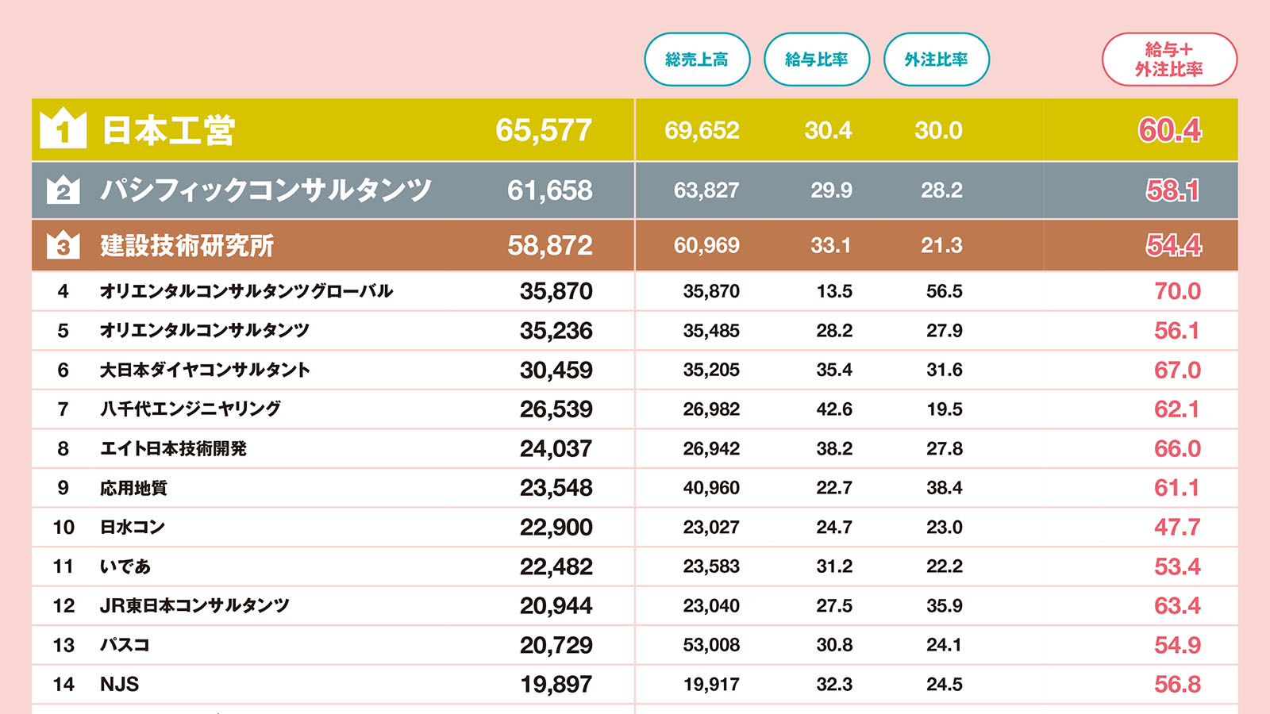Viewport: 1270px width, 714px height.
Task: Click the 60.4 value in the gold row
Action: pyautogui.click(x=1170, y=130)
